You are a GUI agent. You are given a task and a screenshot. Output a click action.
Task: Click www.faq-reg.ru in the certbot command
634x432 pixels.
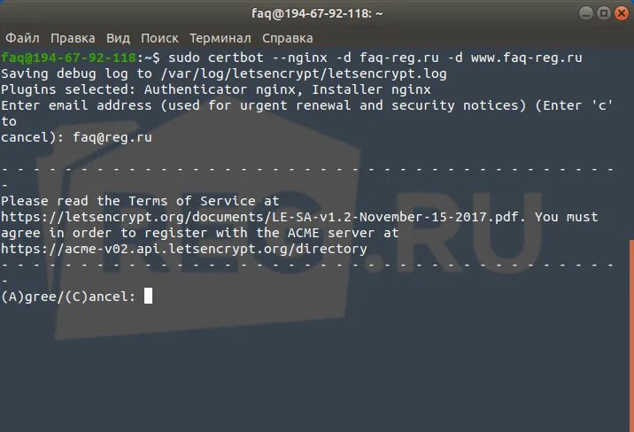(527, 58)
